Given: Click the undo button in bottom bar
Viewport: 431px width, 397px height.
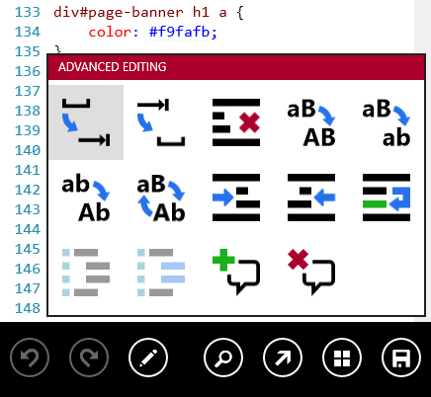Looking at the screenshot, I should point(30,357).
